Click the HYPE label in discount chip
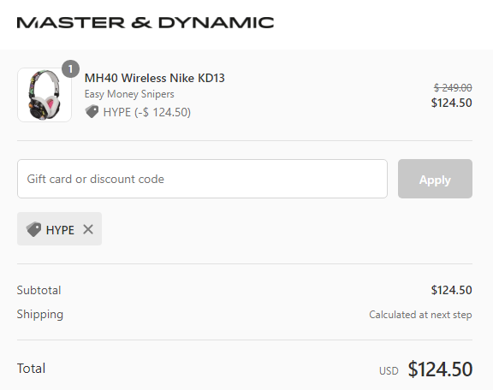 [60, 230]
